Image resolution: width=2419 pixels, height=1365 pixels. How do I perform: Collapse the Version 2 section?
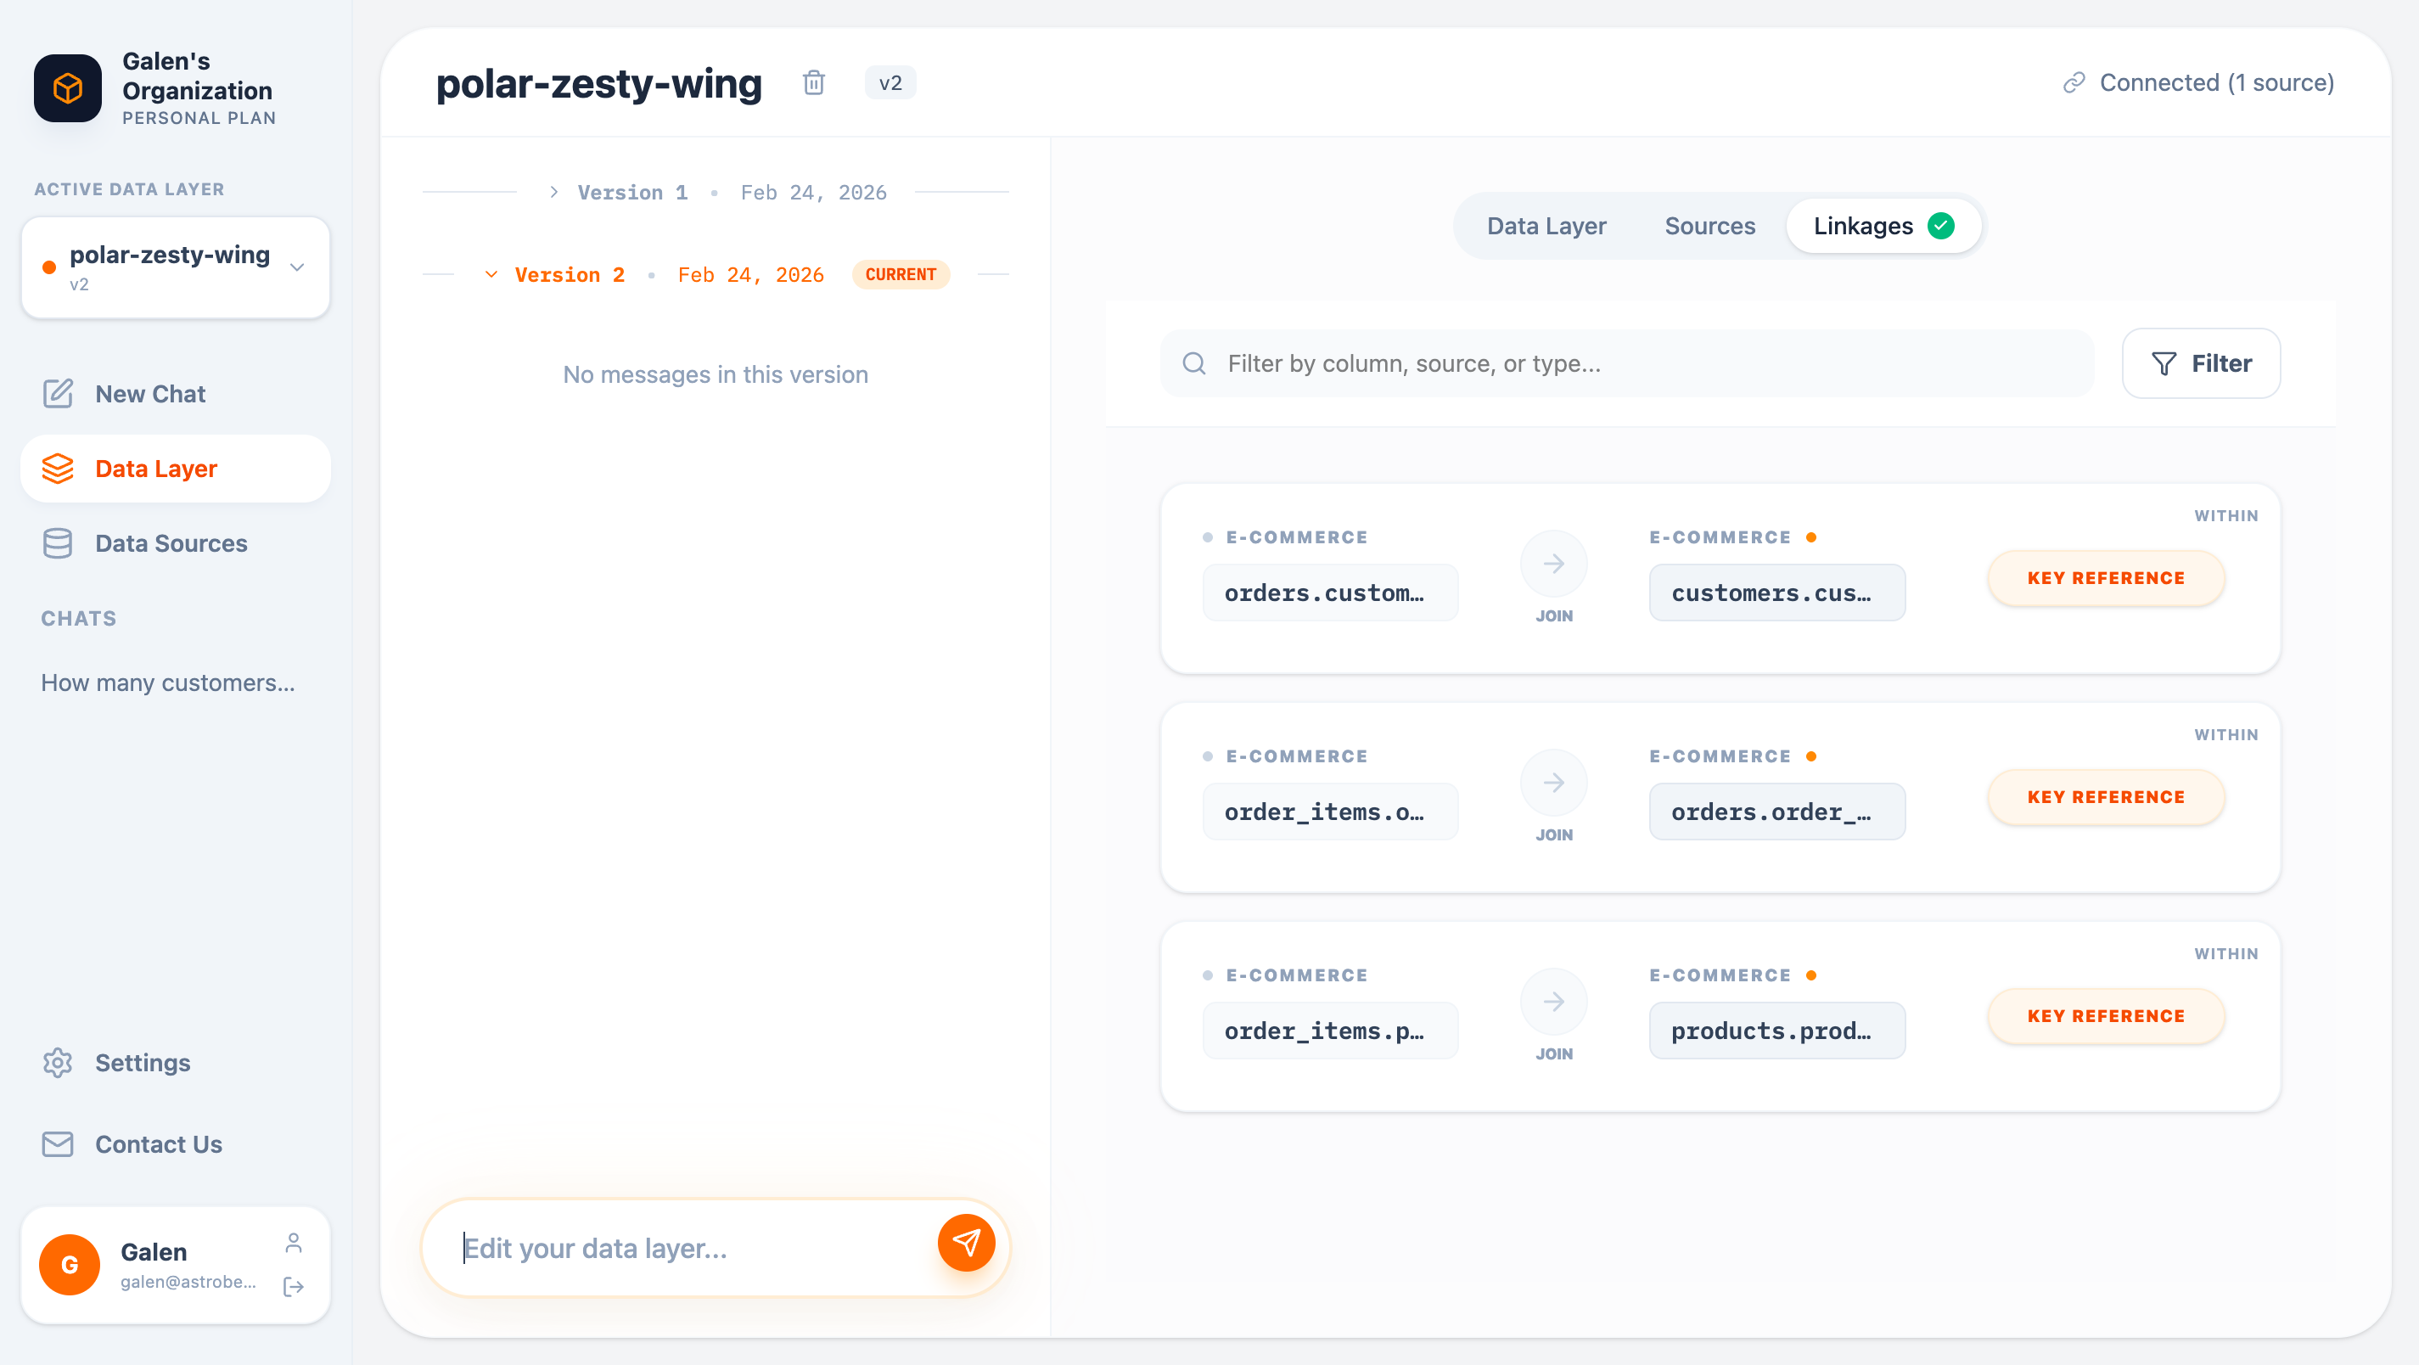[x=491, y=274]
